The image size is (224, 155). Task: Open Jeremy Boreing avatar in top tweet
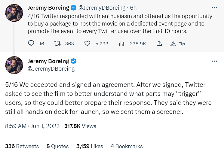point(14,13)
